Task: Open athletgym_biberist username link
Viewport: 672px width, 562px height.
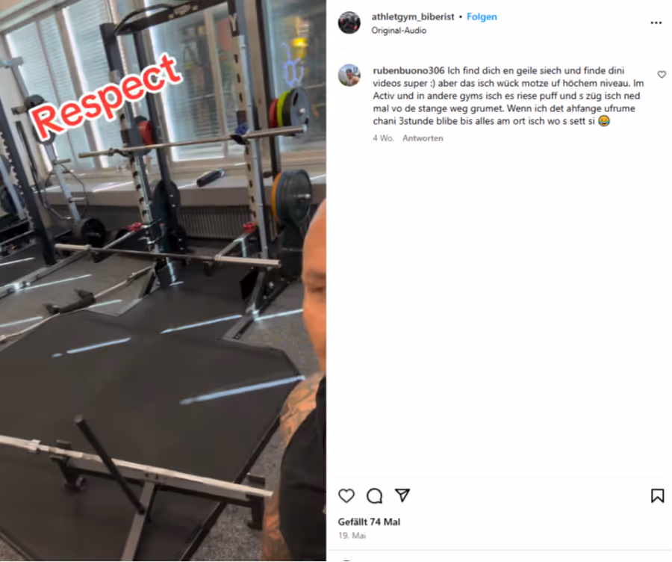Action: 413,16
